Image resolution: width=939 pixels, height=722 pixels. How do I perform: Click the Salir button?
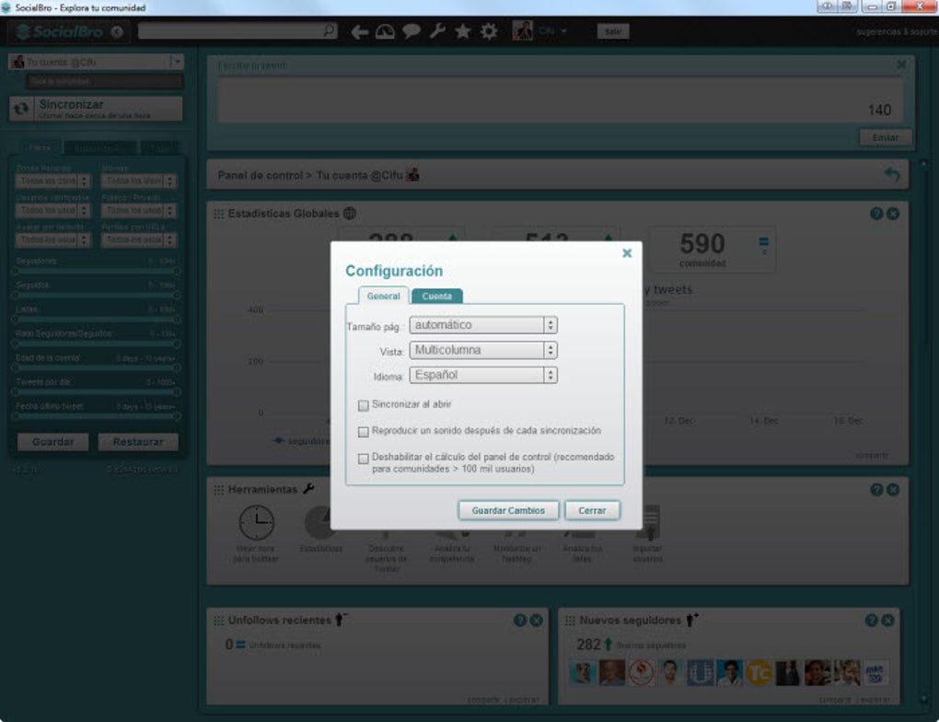[612, 31]
